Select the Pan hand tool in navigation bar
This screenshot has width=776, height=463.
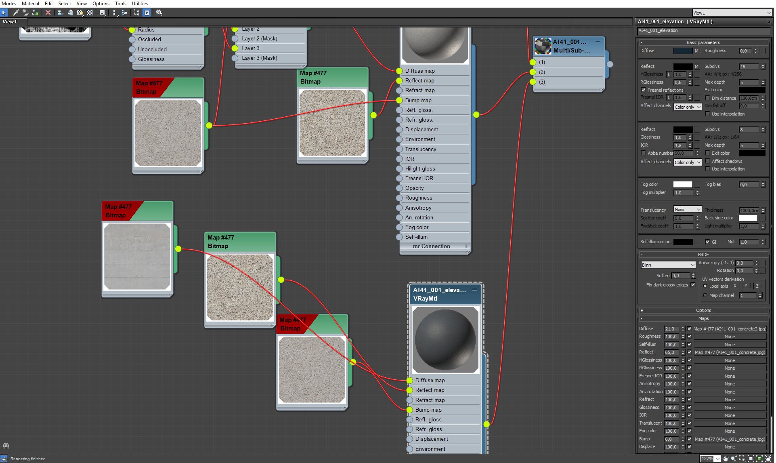pyautogui.click(x=726, y=459)
